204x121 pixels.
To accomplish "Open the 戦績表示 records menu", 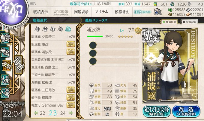I will click(40, 12).
